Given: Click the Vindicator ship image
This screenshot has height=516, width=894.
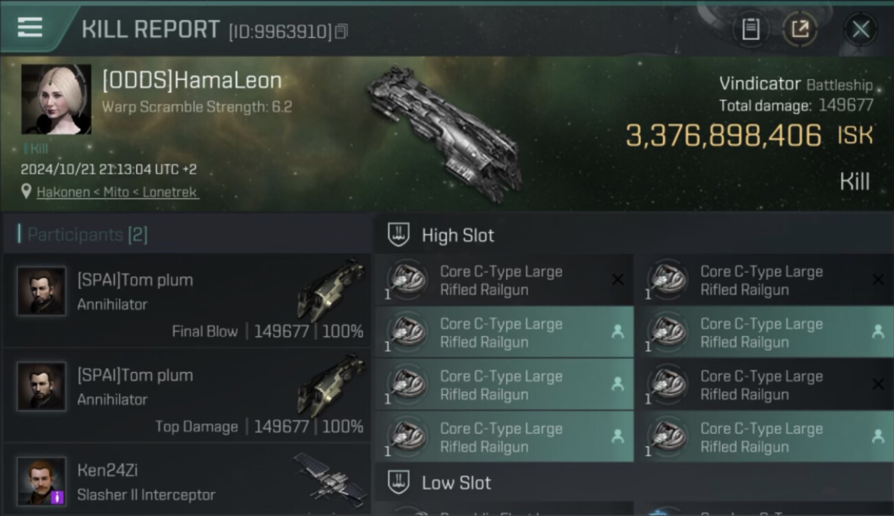Looking at the screenshot, I should click(446, 132).
